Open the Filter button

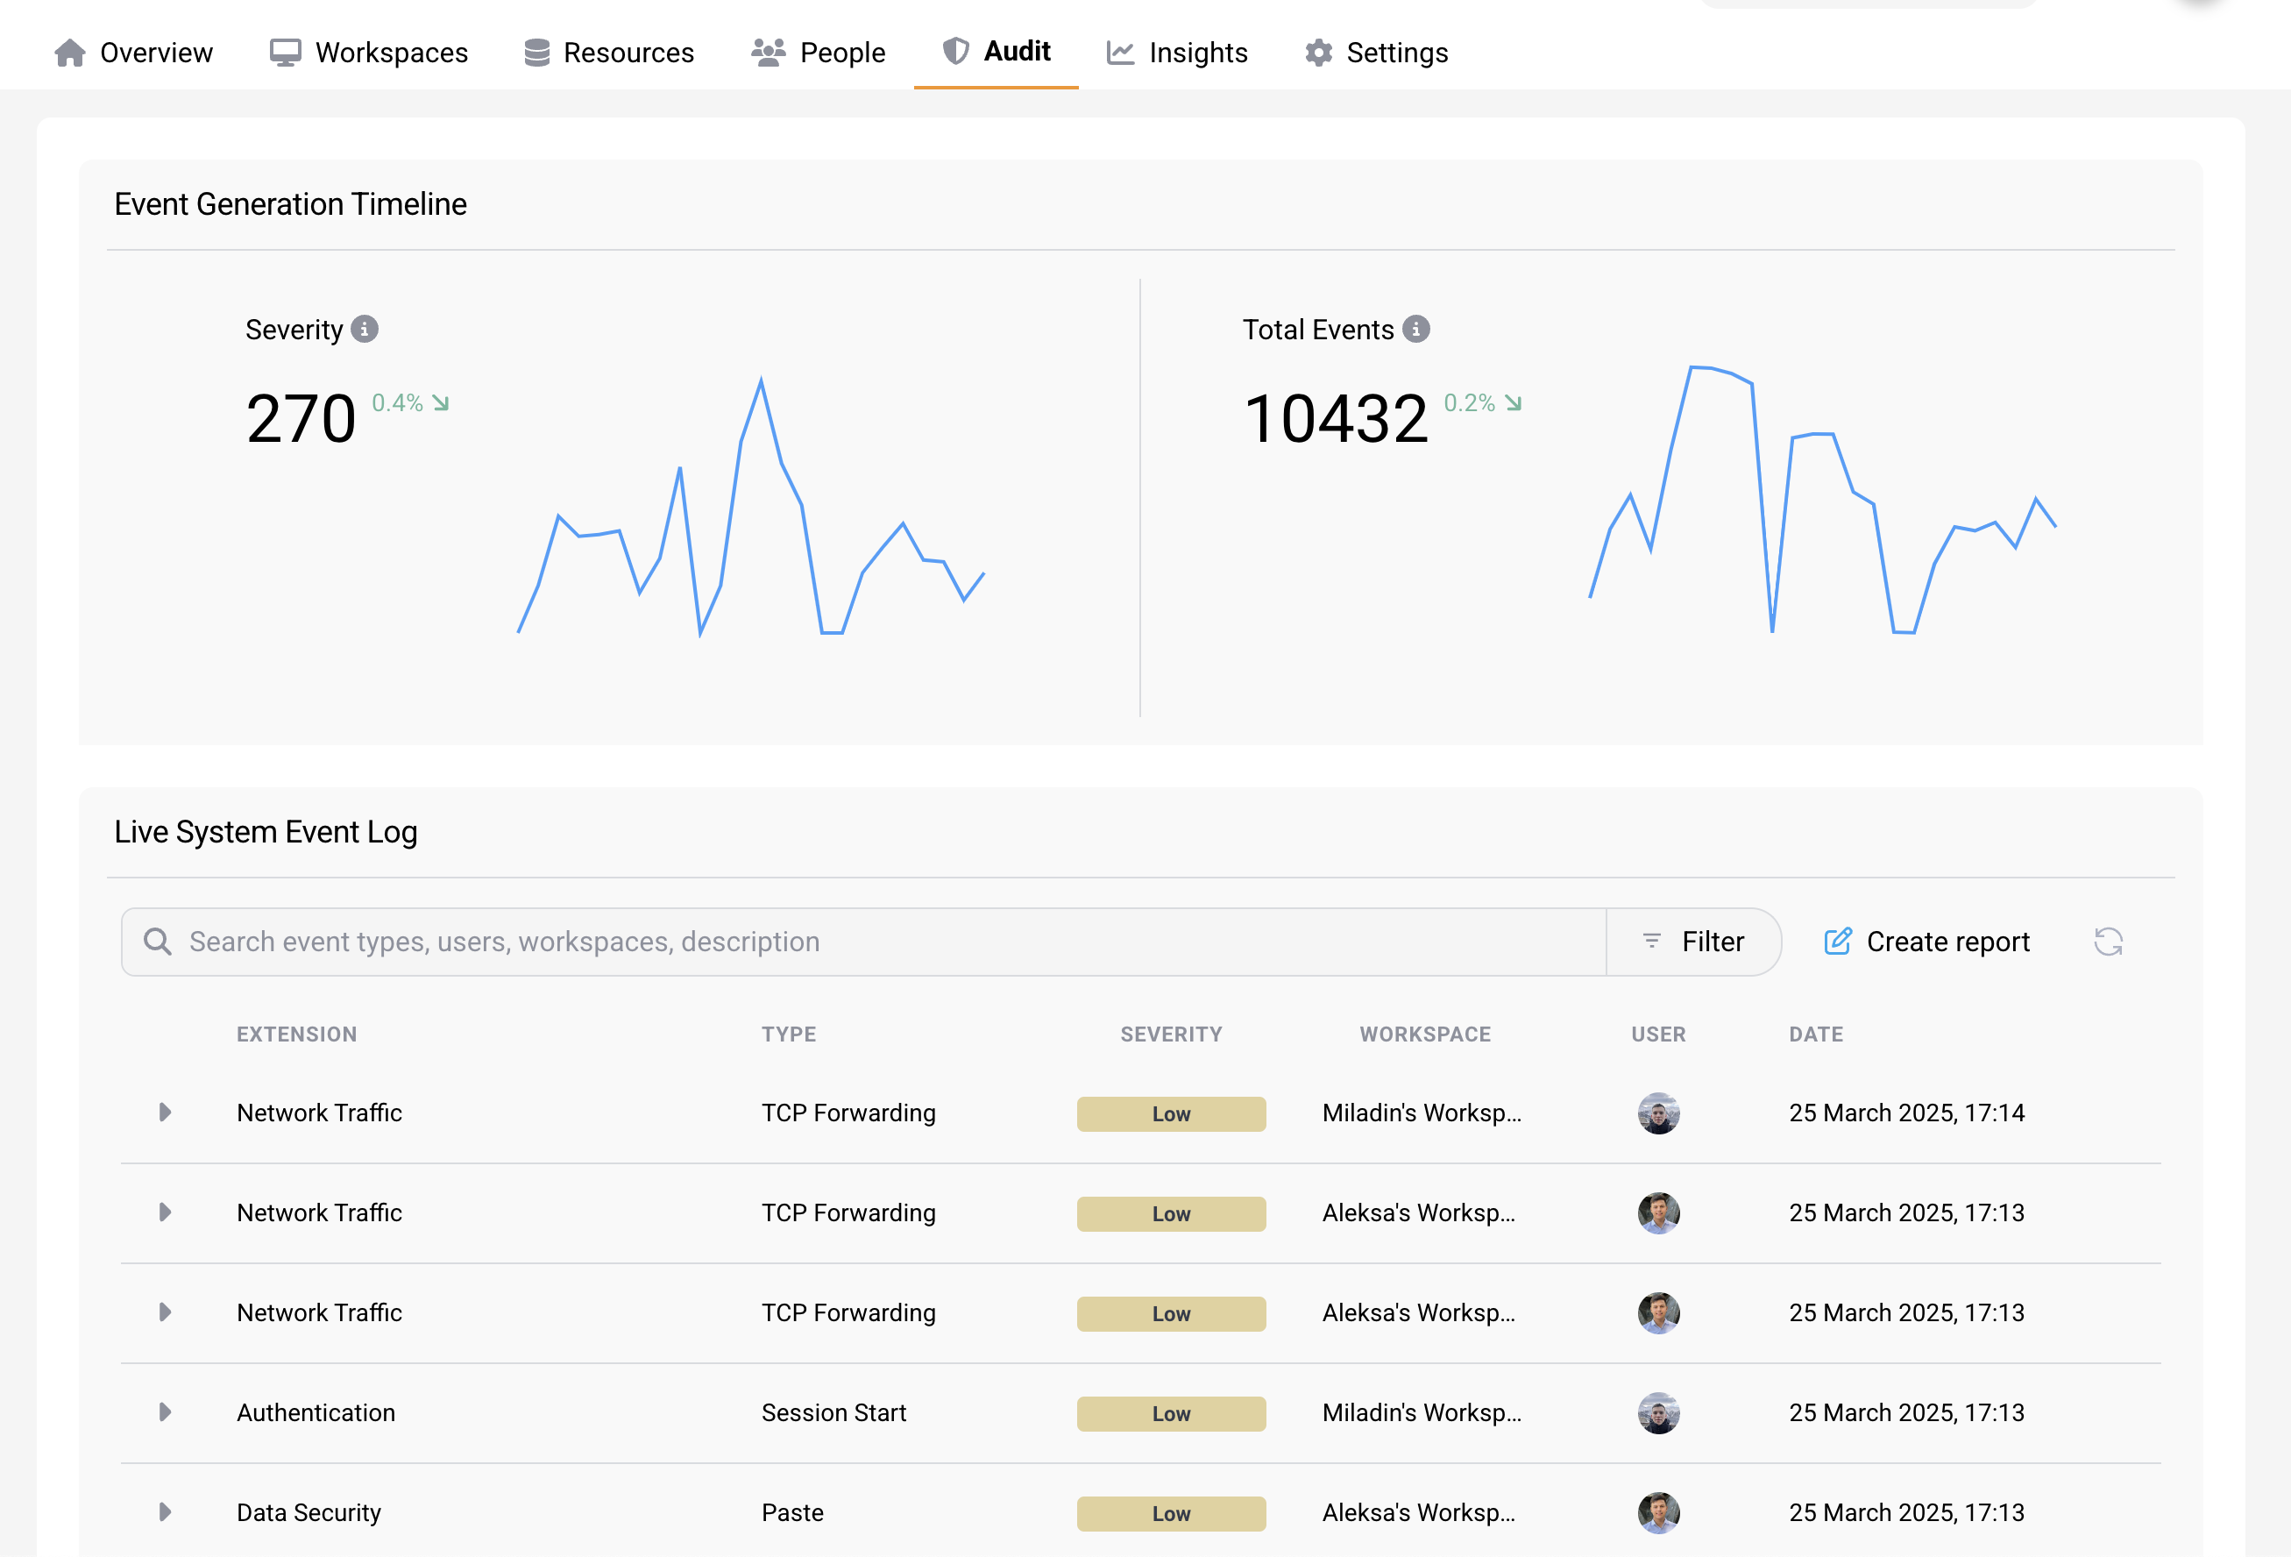click(x=1693, y=942)
